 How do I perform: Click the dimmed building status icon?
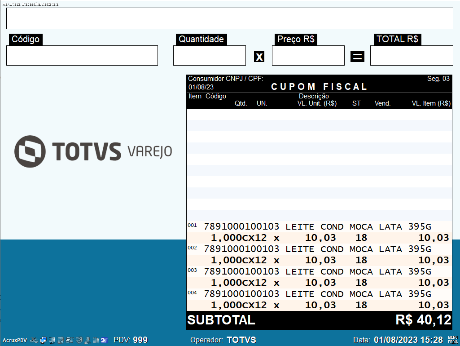tap(96, 340)
